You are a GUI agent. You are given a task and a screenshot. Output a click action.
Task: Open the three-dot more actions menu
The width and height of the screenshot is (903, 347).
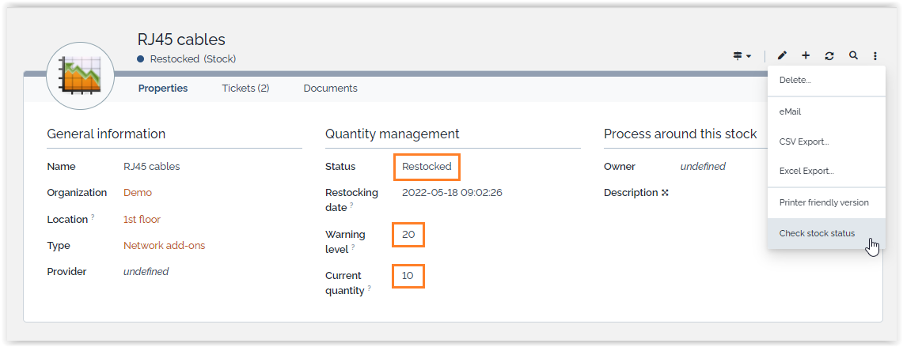click(x=875, y=55)
